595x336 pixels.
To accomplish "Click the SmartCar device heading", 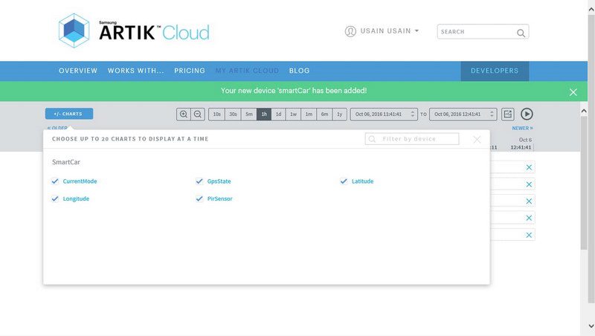I will (66, 162).
